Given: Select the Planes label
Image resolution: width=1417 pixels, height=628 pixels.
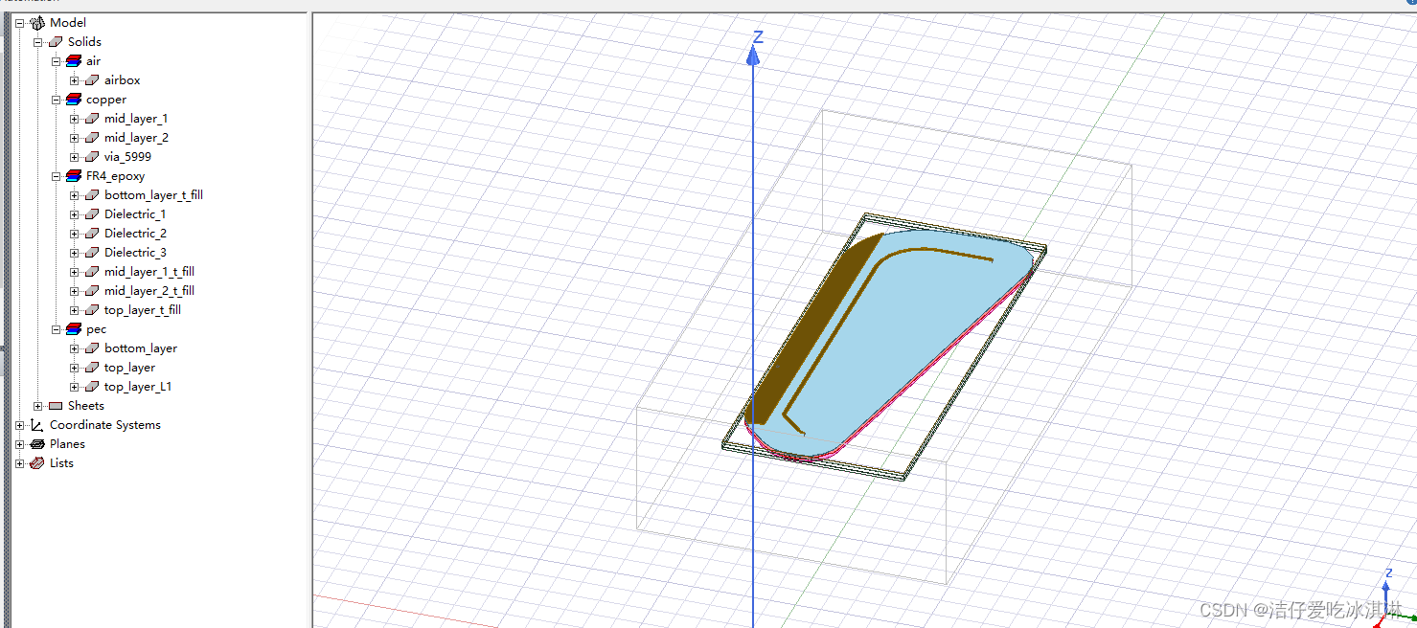Looking at the screenshot, I should tap(67, 444).
